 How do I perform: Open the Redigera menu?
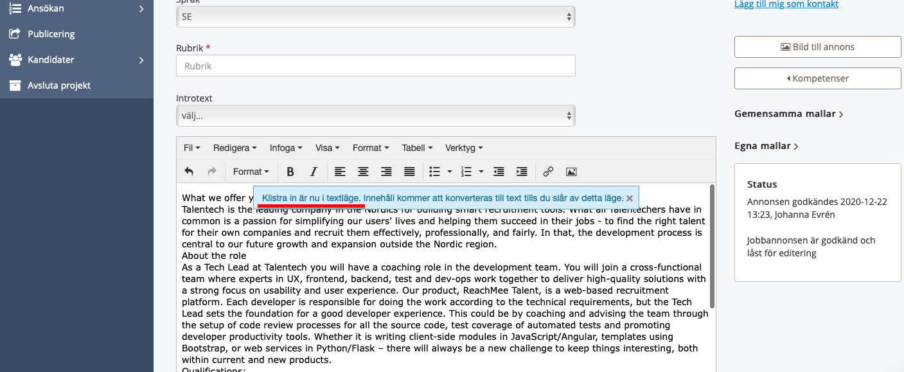tap(235, 148)
